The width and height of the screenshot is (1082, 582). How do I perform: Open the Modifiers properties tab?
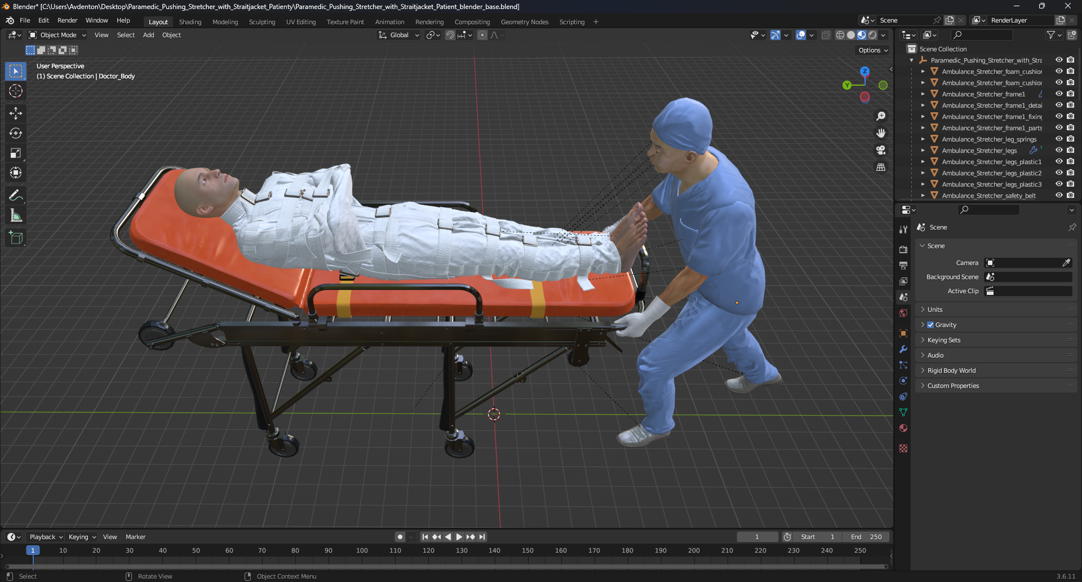pyautogui.click(x=903, y=349)
